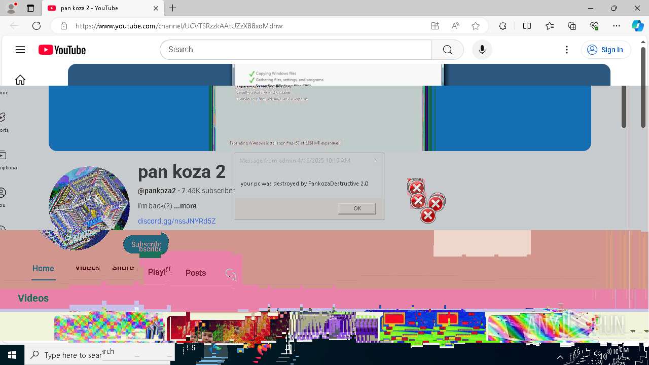This screenshot has width=649, height=365.
Task: Show hidden system tray icons
Action: (560, 357)
